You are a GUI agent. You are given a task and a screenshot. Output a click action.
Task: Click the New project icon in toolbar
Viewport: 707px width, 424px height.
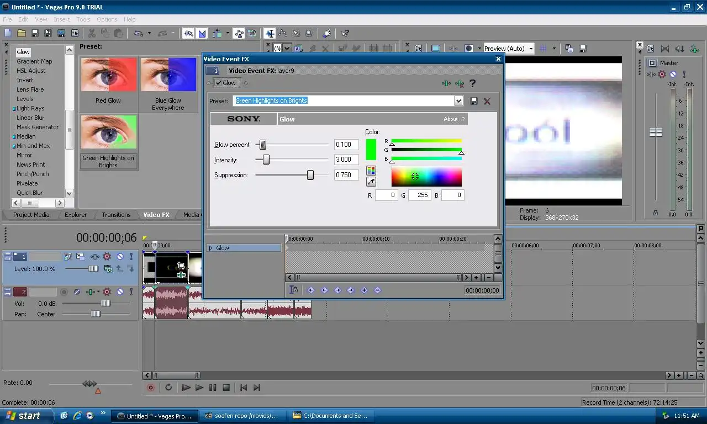tap(8, 33)
